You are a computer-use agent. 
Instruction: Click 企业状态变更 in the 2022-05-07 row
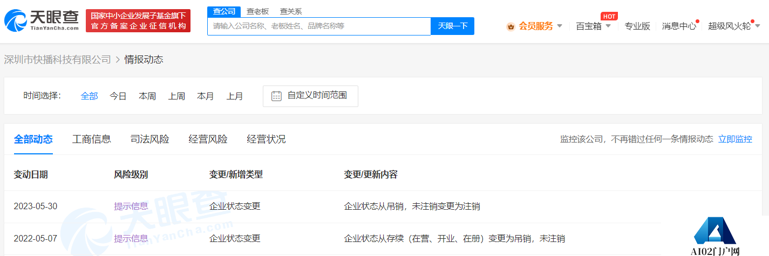point(235,238)
